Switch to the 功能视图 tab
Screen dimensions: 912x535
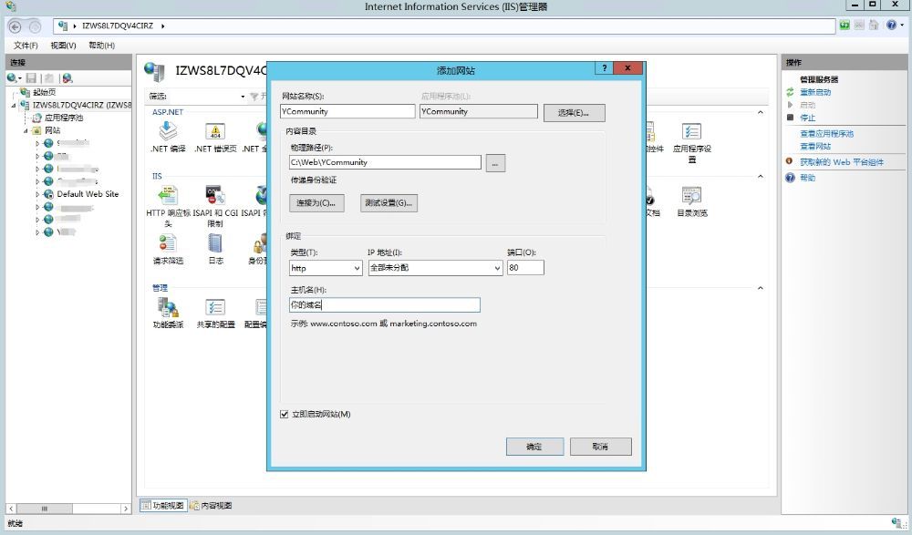click(x=163, y=505)
